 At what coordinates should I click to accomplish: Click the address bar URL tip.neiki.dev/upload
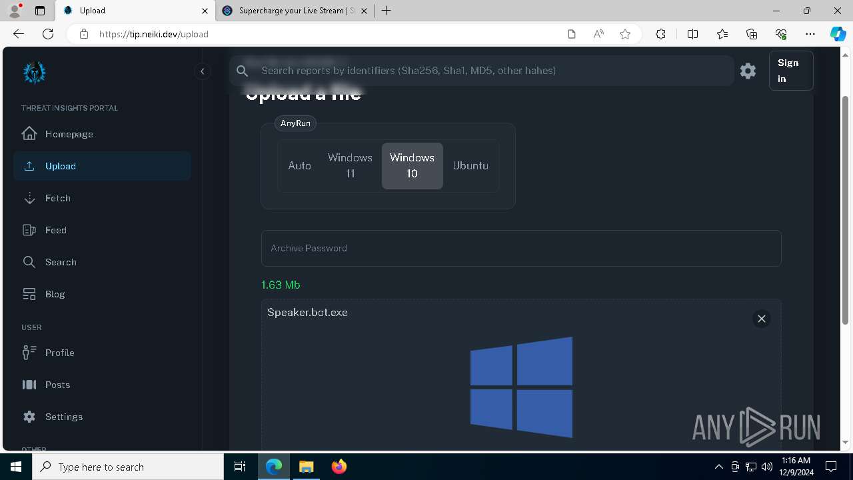(154, 34)
